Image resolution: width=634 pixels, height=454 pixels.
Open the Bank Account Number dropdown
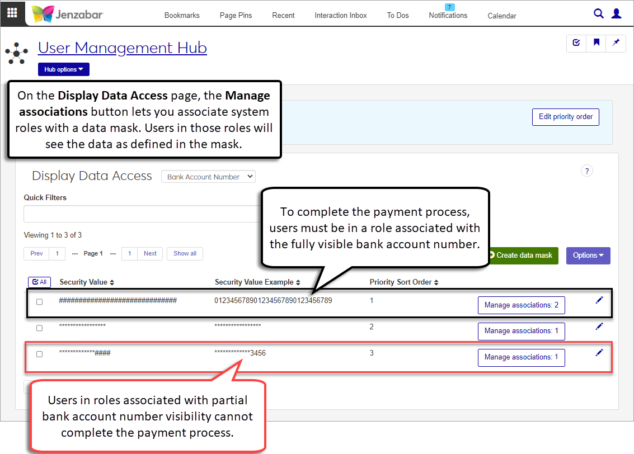[208, 177]
